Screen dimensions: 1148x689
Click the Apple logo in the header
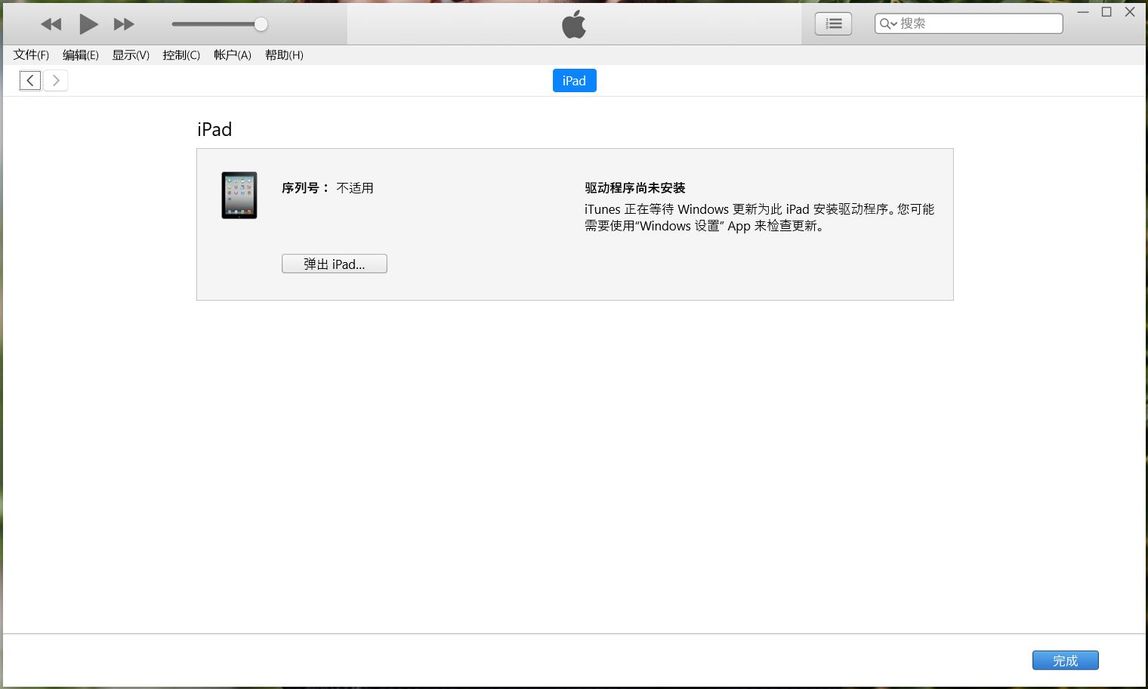pos(574,24)
